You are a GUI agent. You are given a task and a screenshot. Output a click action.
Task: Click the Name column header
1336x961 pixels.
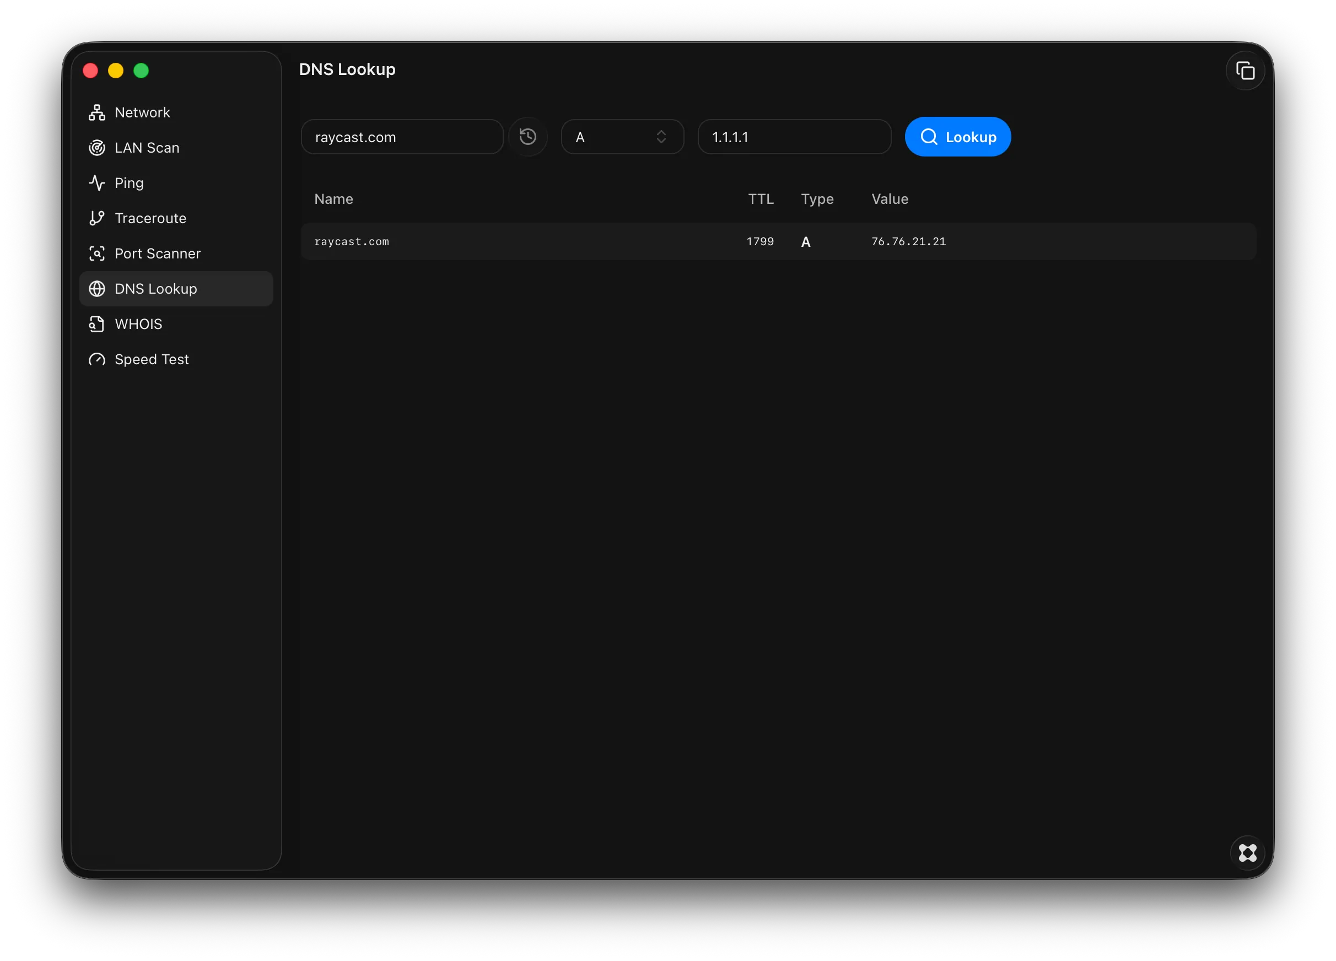pyautogui.click(x=333, y=199)
